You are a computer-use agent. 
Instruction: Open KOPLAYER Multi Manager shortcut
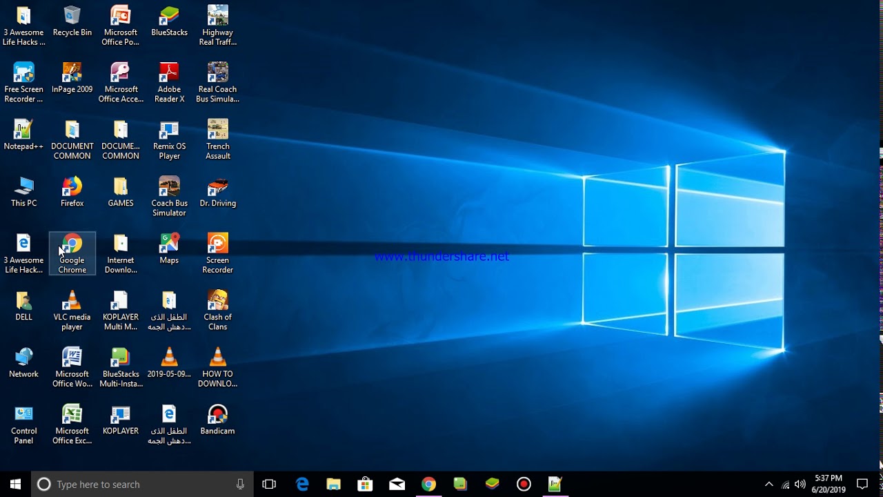(x=121, y=311)
